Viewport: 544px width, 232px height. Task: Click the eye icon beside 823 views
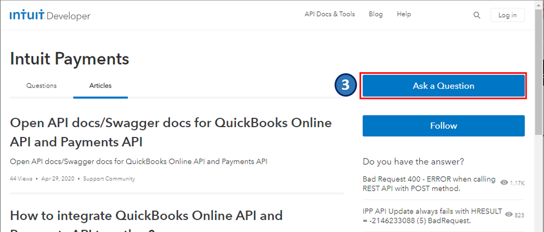coord(509,215)
